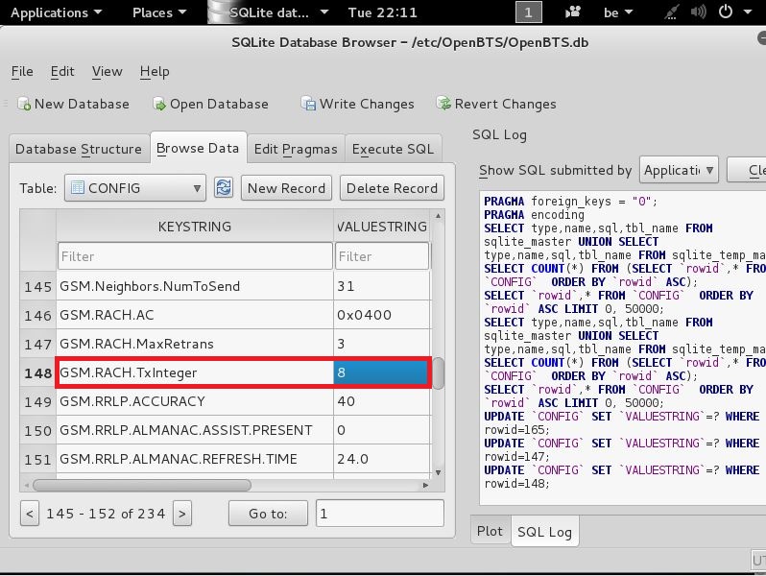Click the Open Database toolbar icon
Image resolution: width=766 pixels, height=576 pixels.
click(159, 105)
